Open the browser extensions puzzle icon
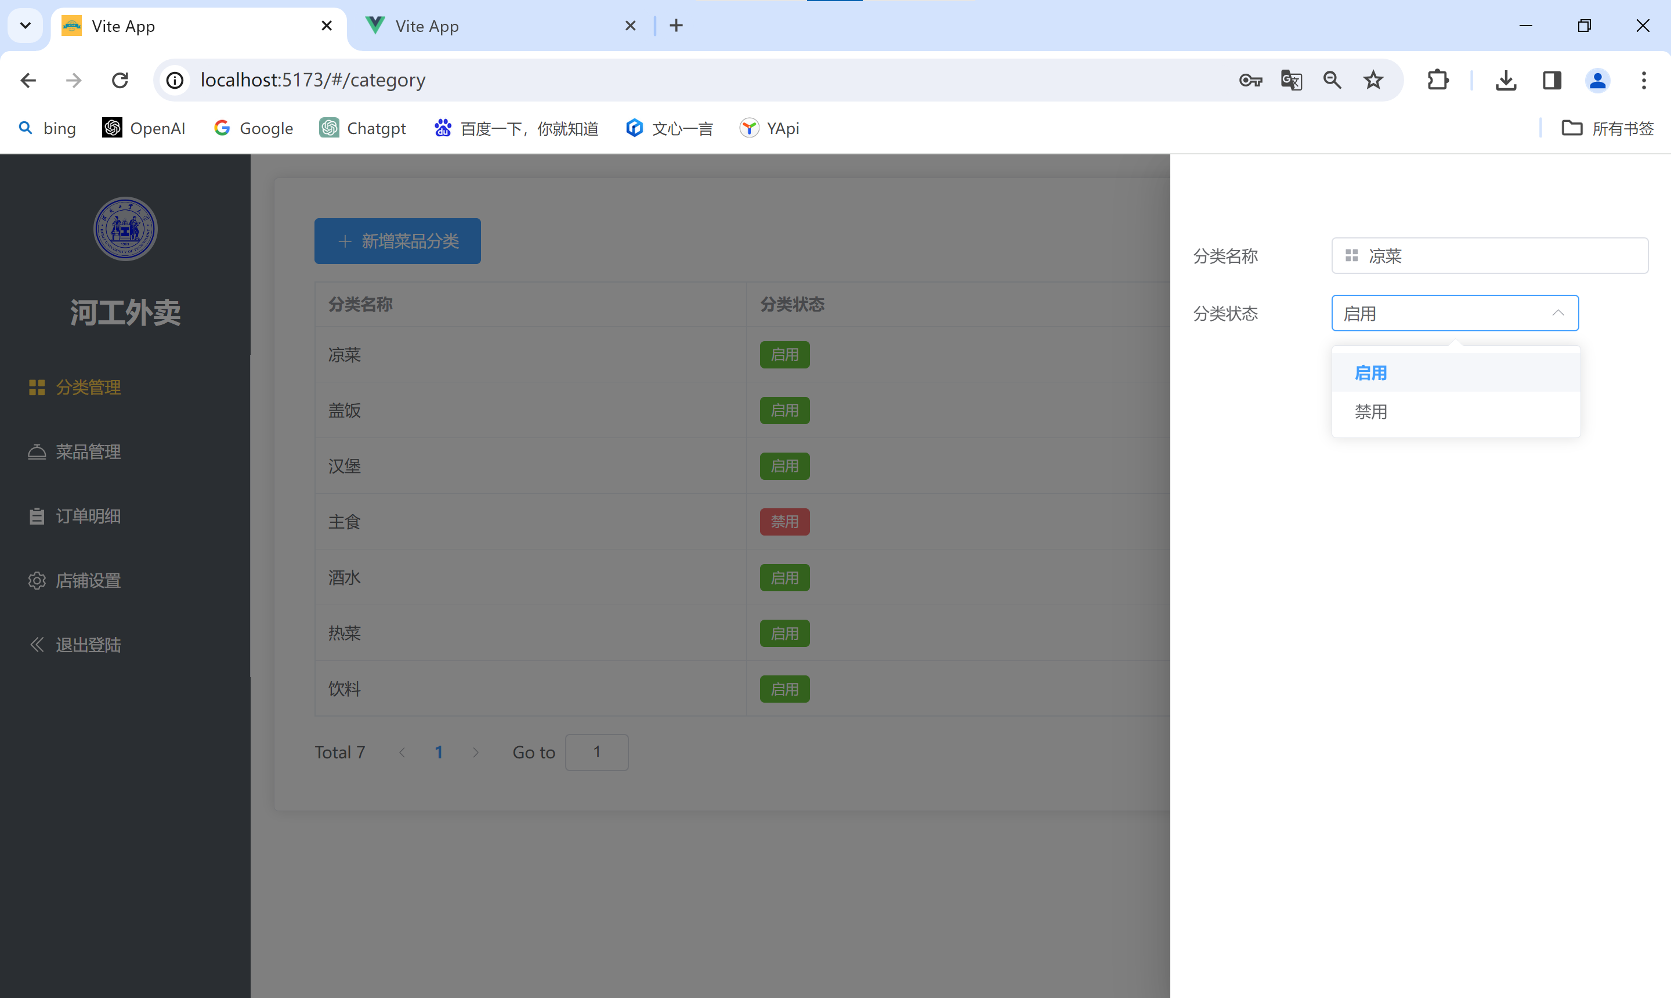This screenshot has height=998, width=1671. click(x=1438, y=81)
